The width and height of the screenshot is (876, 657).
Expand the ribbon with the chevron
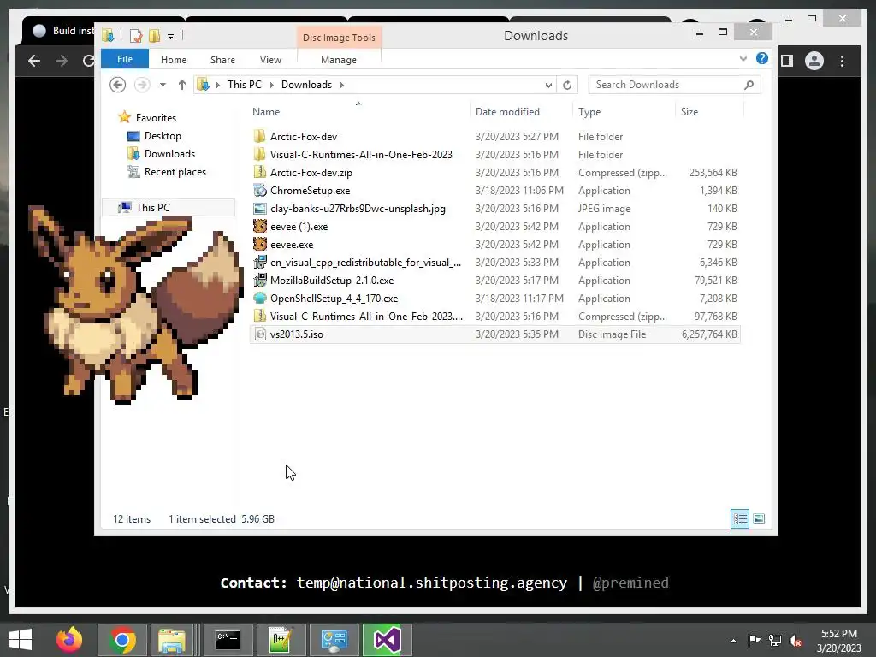pyautogui.click(x=743, y=58)
